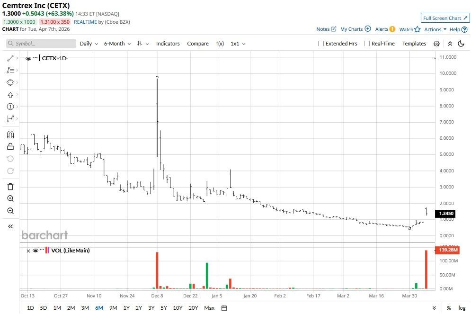This screenshot has width=471, height=314.
Task: Expand bottom panel double chevron
Action: click(434, 308)
